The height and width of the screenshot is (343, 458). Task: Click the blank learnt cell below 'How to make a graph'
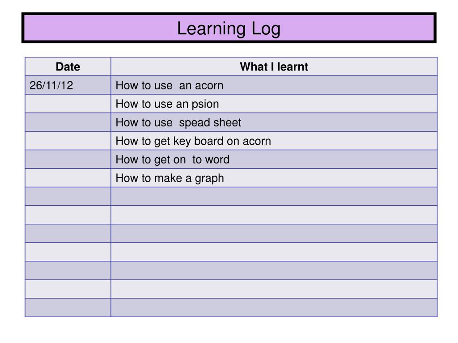(274, 197)
